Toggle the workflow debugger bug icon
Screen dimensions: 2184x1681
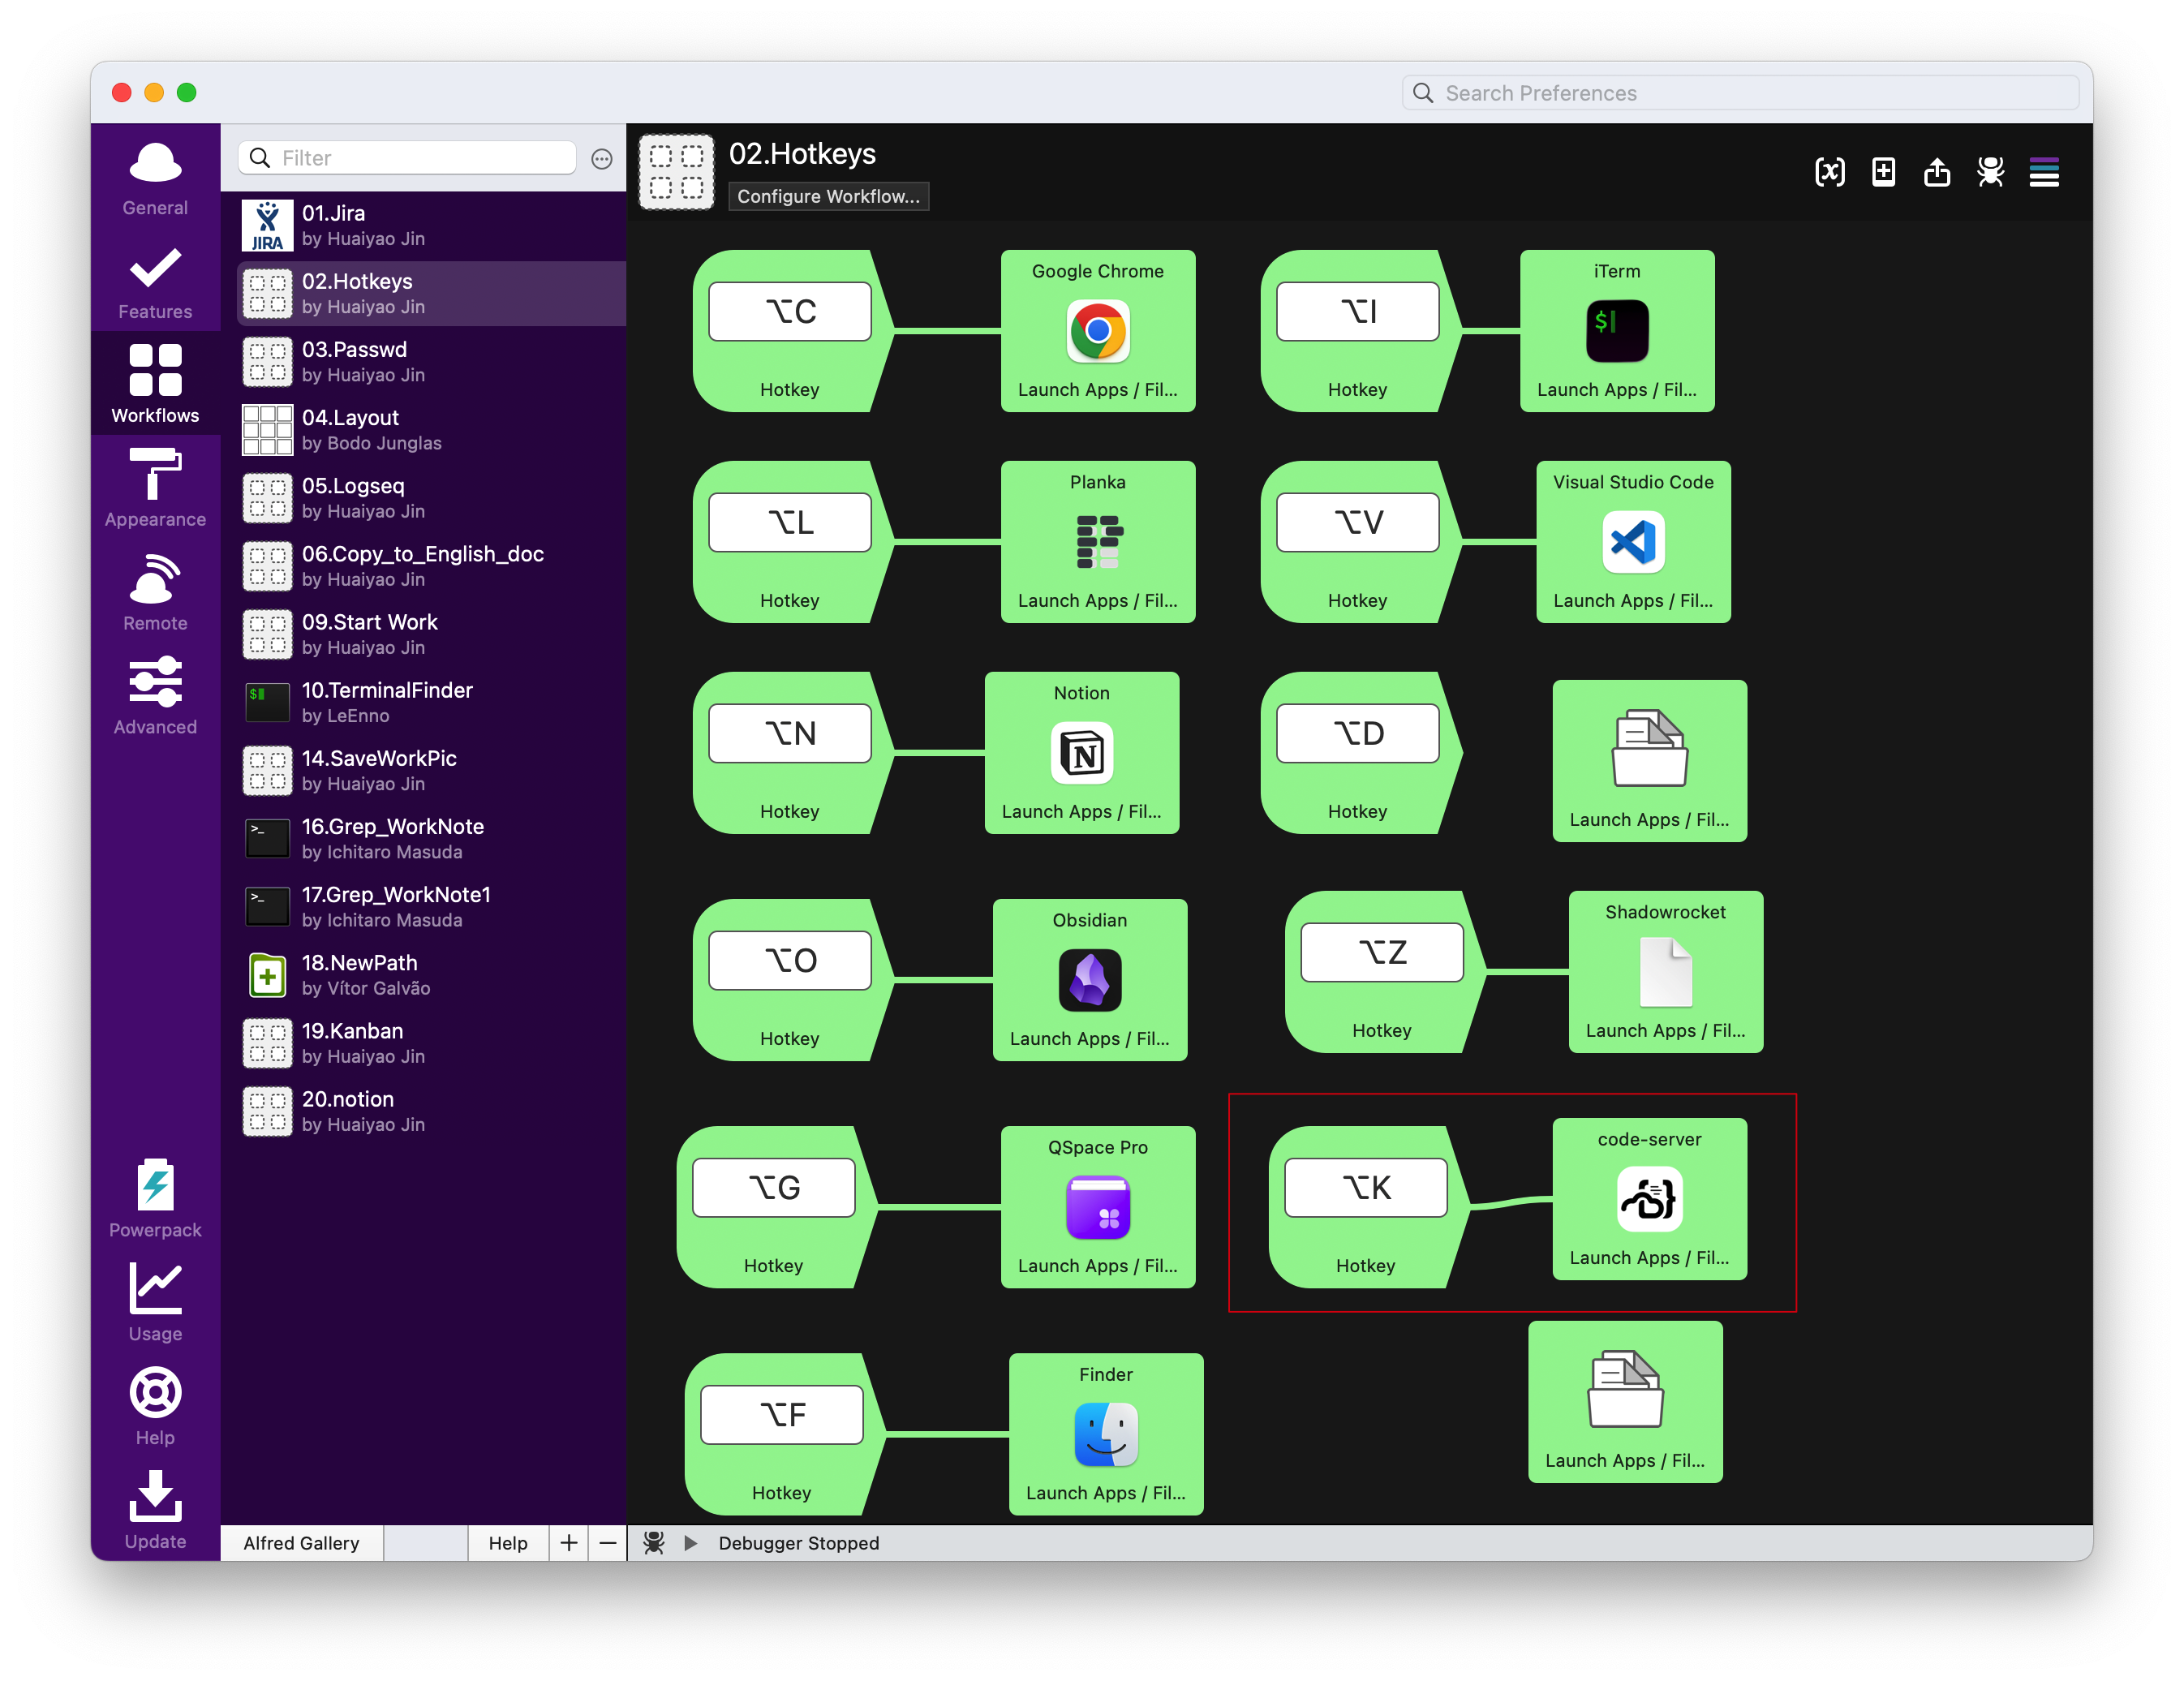[x=1990, y=172]
